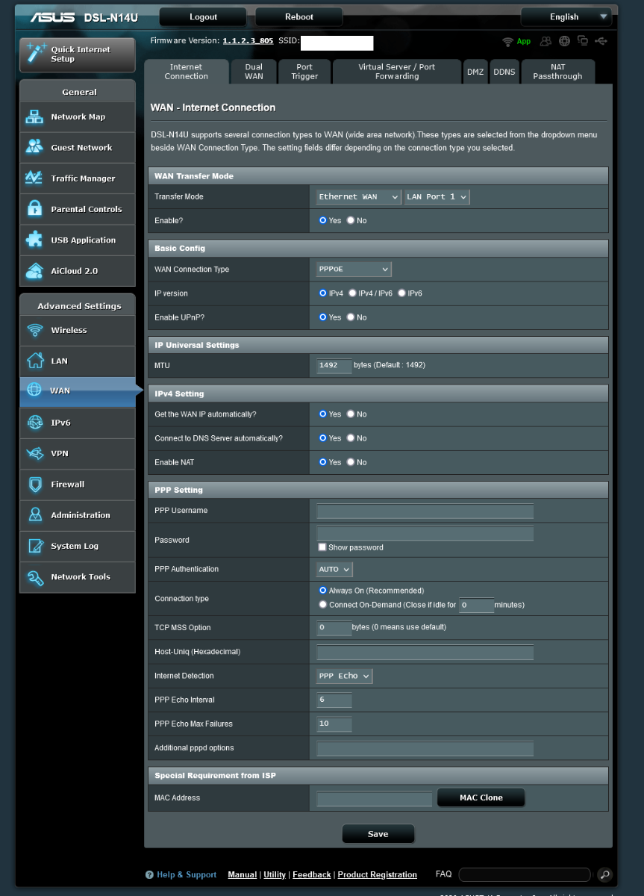Click the MAC Address input field
Image resolution: width=644 pixels, height=896 pixels.
click(375, 798)
